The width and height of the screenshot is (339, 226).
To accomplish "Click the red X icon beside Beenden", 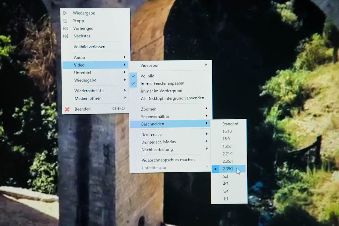I will [x=67, y=109].
